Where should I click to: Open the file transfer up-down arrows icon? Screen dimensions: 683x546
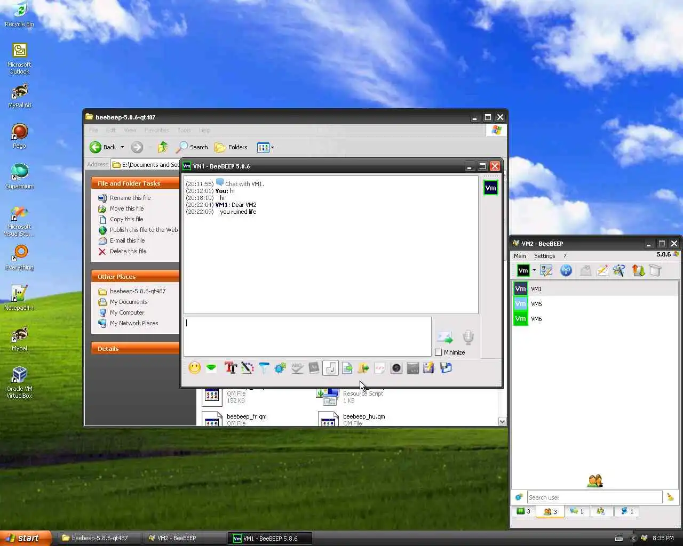pyautogui.click(x=638, y=271)
